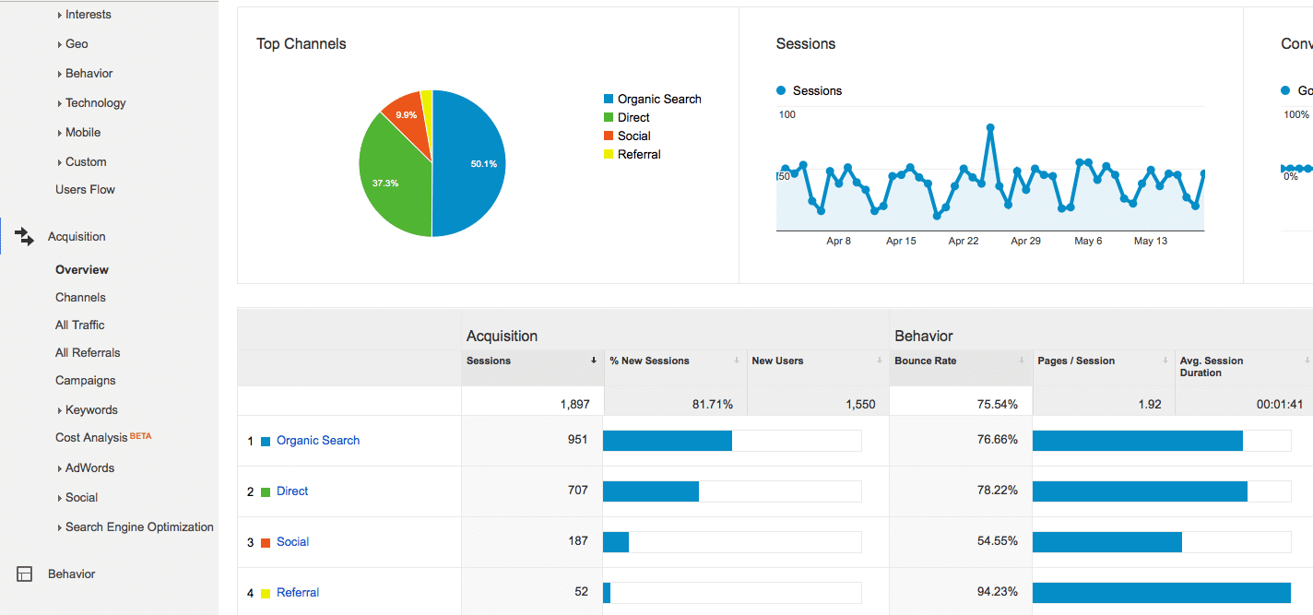Click the Sessions column sort arrow
Viewport: 1313px width, 615px height.
(594, 361)
